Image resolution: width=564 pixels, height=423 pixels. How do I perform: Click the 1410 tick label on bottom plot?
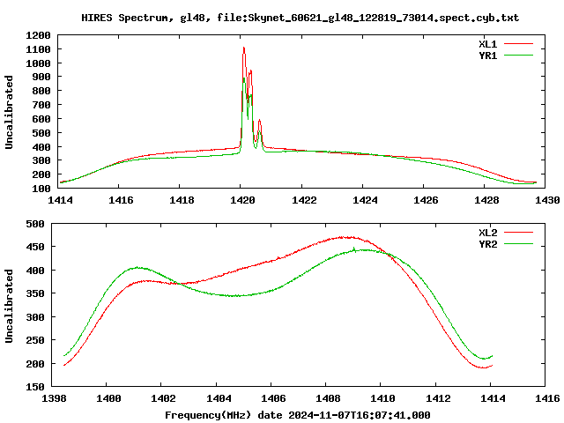point(382,398)
